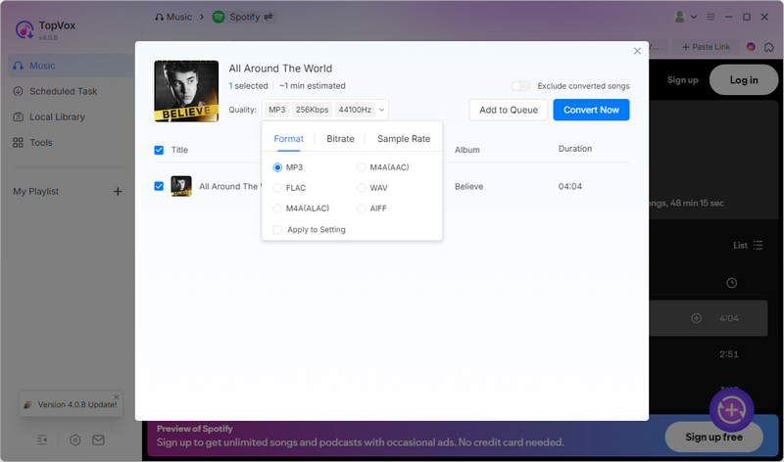Image resolution: width=784 pixels, height=462 pixels.
Task: Select the M4A(AAC) format radio button
Action: 362,167
